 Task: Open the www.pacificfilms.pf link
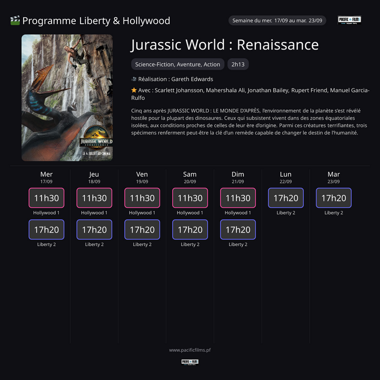point(190,350)
